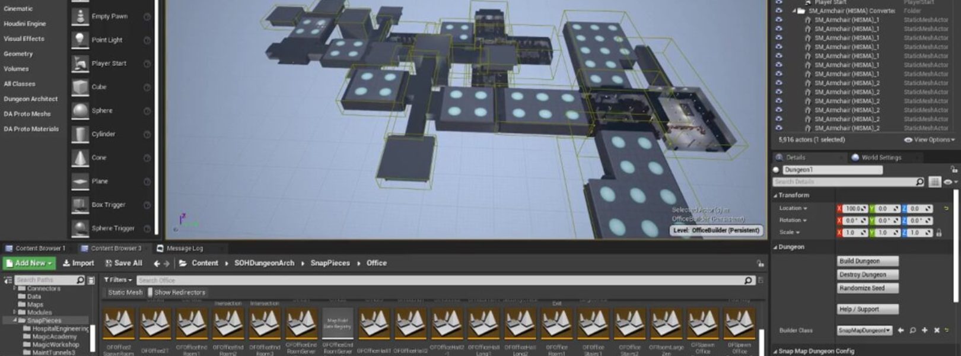The width and height of the screenshot is (961, 356).
Task: Toggle visibility of first SM_Armchair actor
Action: (779, 20)
